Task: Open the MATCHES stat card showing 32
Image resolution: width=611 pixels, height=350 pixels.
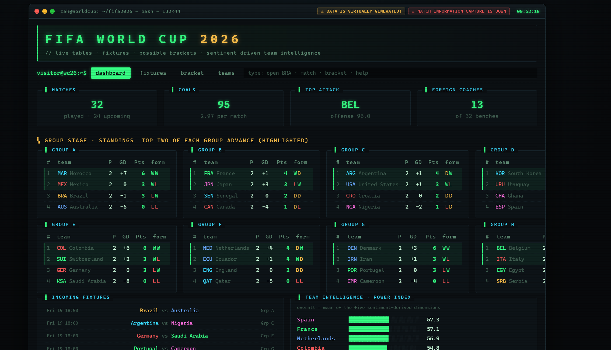Action: click(97, 108)
